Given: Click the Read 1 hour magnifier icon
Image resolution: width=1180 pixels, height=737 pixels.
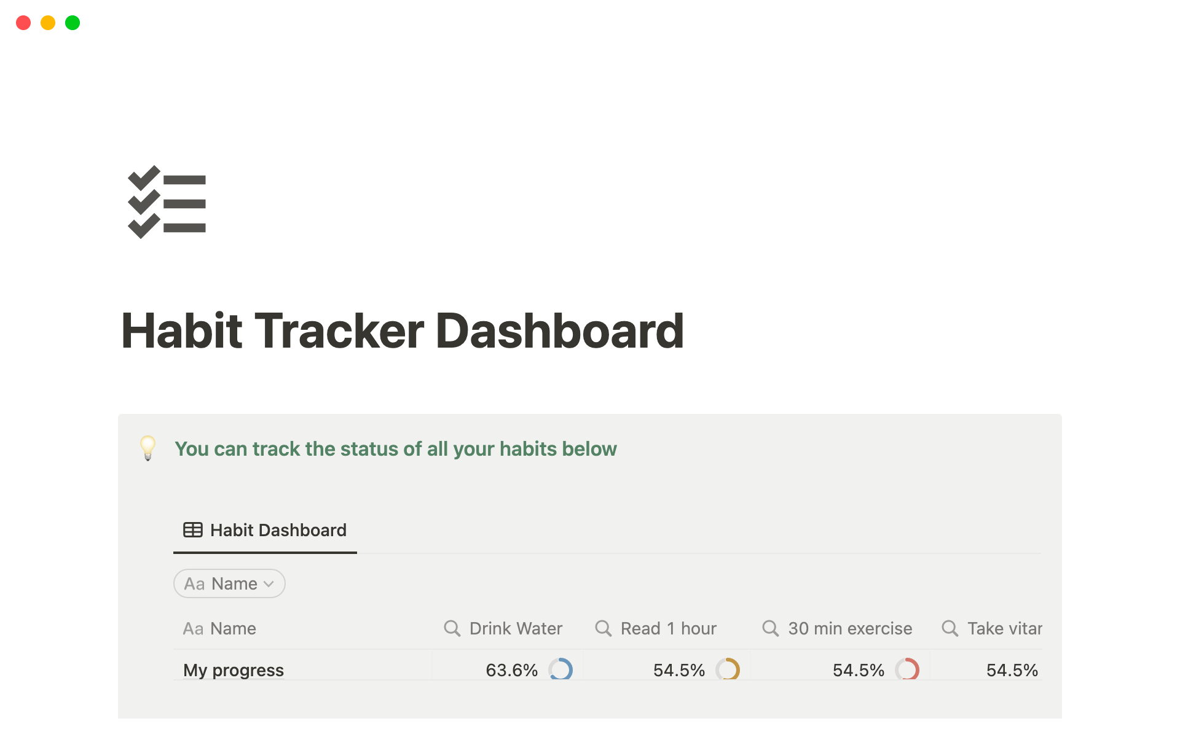Looking at the screenshot, I should click(604, 628).
